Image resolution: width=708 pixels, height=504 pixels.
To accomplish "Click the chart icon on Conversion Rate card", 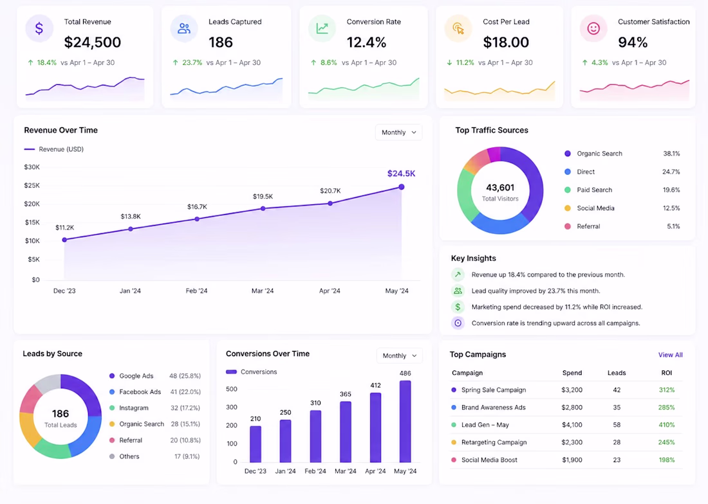I will click(322, 28).
